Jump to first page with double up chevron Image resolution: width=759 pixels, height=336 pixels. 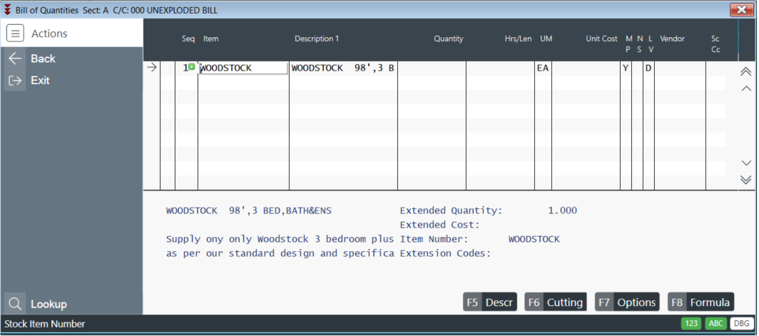click(746, 71)
